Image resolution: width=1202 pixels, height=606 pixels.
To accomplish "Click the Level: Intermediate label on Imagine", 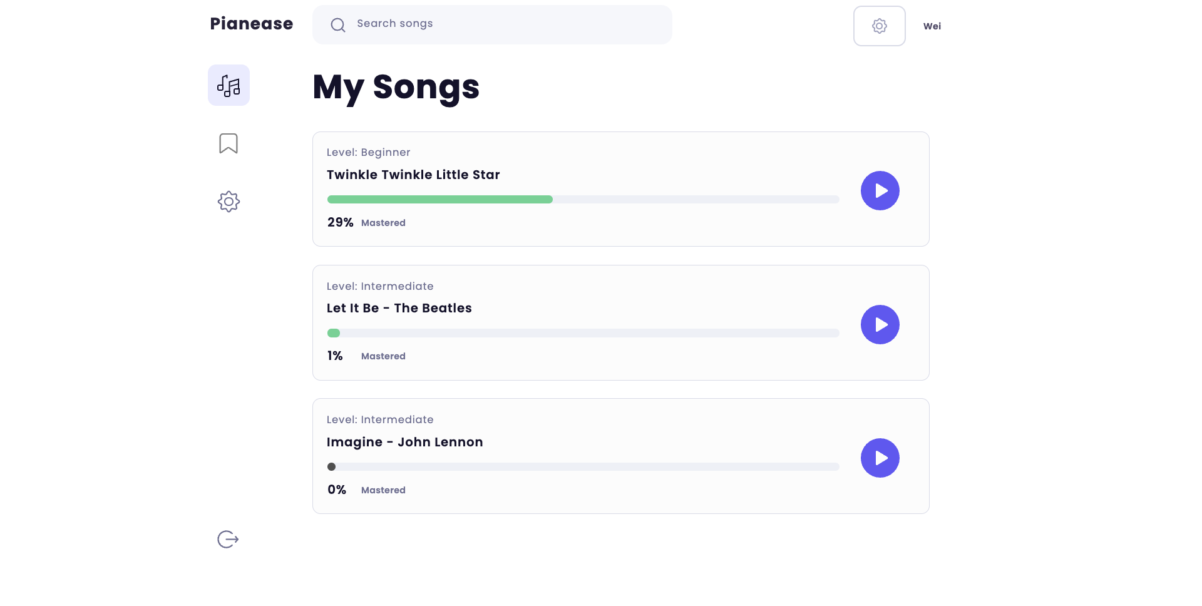I will [380, 419].
